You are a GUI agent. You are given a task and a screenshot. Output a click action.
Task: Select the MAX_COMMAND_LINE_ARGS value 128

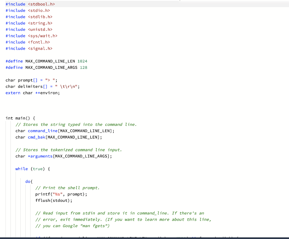(84, 67)
